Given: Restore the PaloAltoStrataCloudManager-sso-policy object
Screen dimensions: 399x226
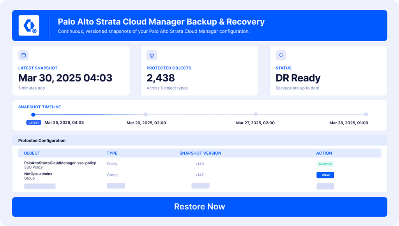Looking at the screenshot, I should pos(325,164).
